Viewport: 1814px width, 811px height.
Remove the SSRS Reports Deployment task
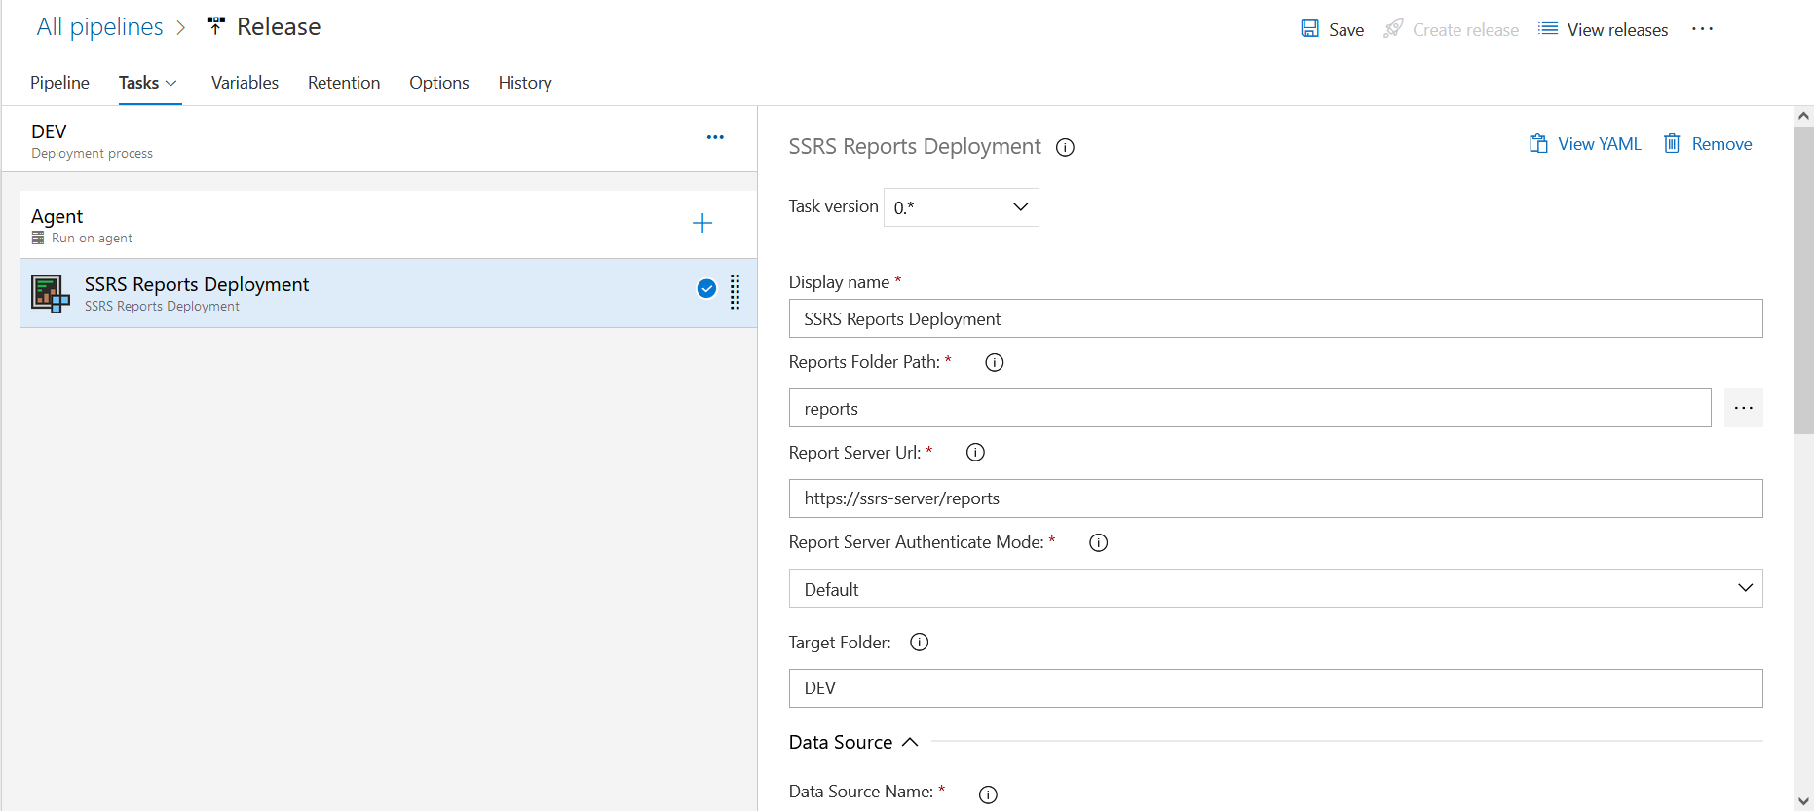1708,144
